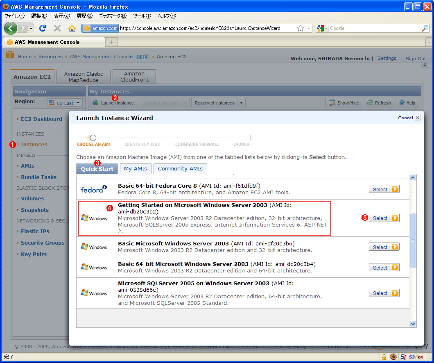This screenshot has width=434, height=363.
Task: Click the Firebug-style icon in status bar
Action: [x=393, y=356]
